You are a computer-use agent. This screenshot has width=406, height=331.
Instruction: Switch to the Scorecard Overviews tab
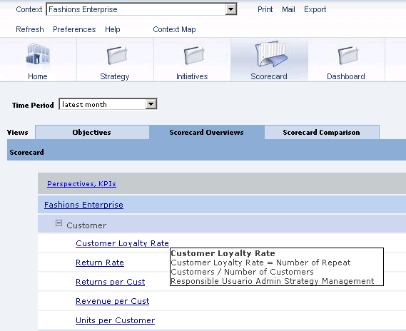point(206,132)
